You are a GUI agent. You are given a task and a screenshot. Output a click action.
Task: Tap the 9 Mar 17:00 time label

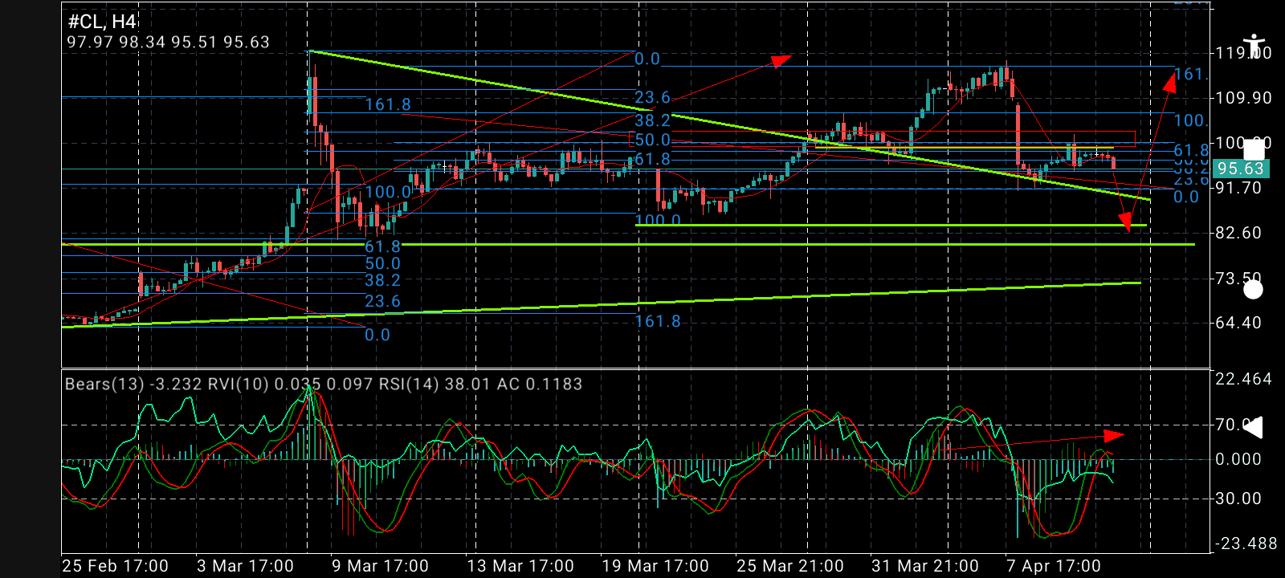381,566
